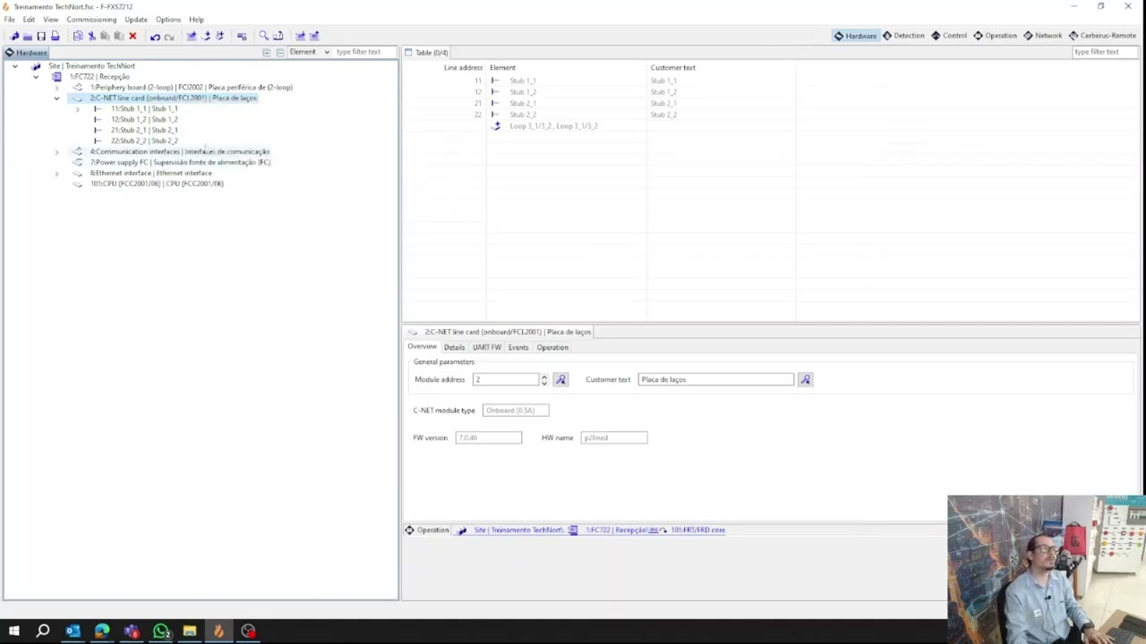The height and width of the screenshot is (644, 1146).
Task: Switch to the Operation tab beside Events
Action: (x=552, y=347)
